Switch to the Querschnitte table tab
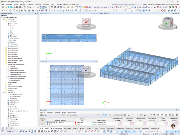This screenshot has width=180, height=135. point(67,128)
